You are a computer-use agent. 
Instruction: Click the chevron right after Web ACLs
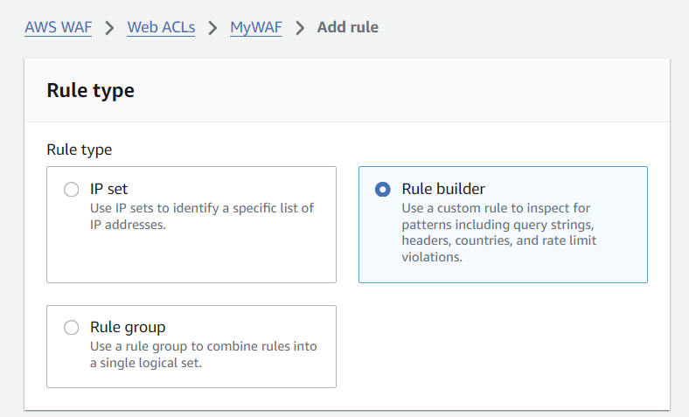[x=212, y=27]
